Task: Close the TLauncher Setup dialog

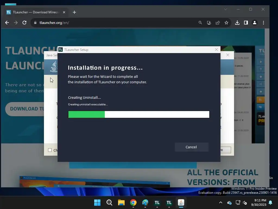Action: point(216,50)
